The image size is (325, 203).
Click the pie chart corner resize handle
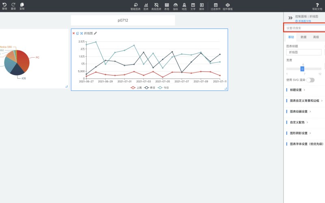point(67,86)
